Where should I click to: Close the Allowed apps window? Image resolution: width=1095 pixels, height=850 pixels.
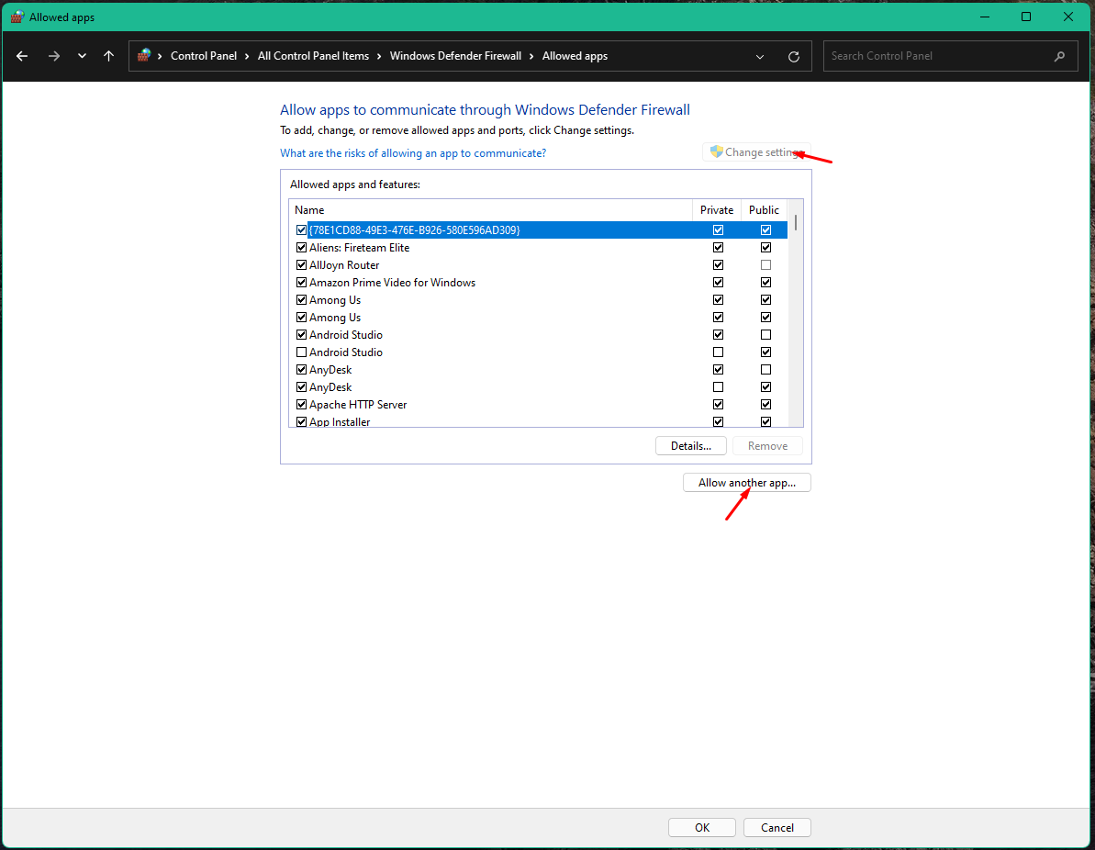tap(1067, 17)
